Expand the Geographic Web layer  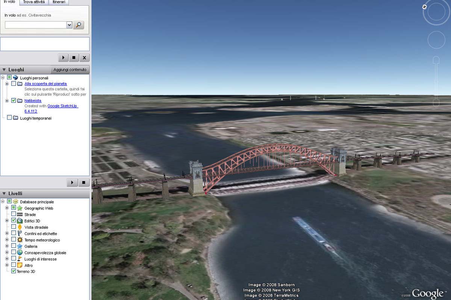click(7, 208)
